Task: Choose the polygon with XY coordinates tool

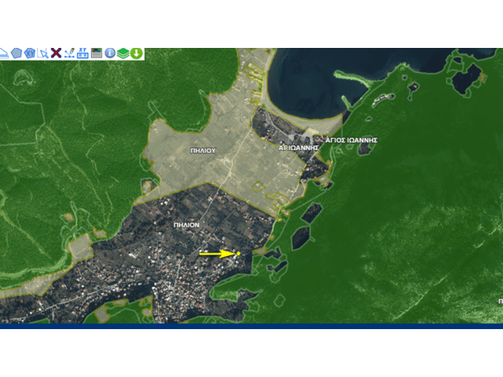Action: coord(30,53)
